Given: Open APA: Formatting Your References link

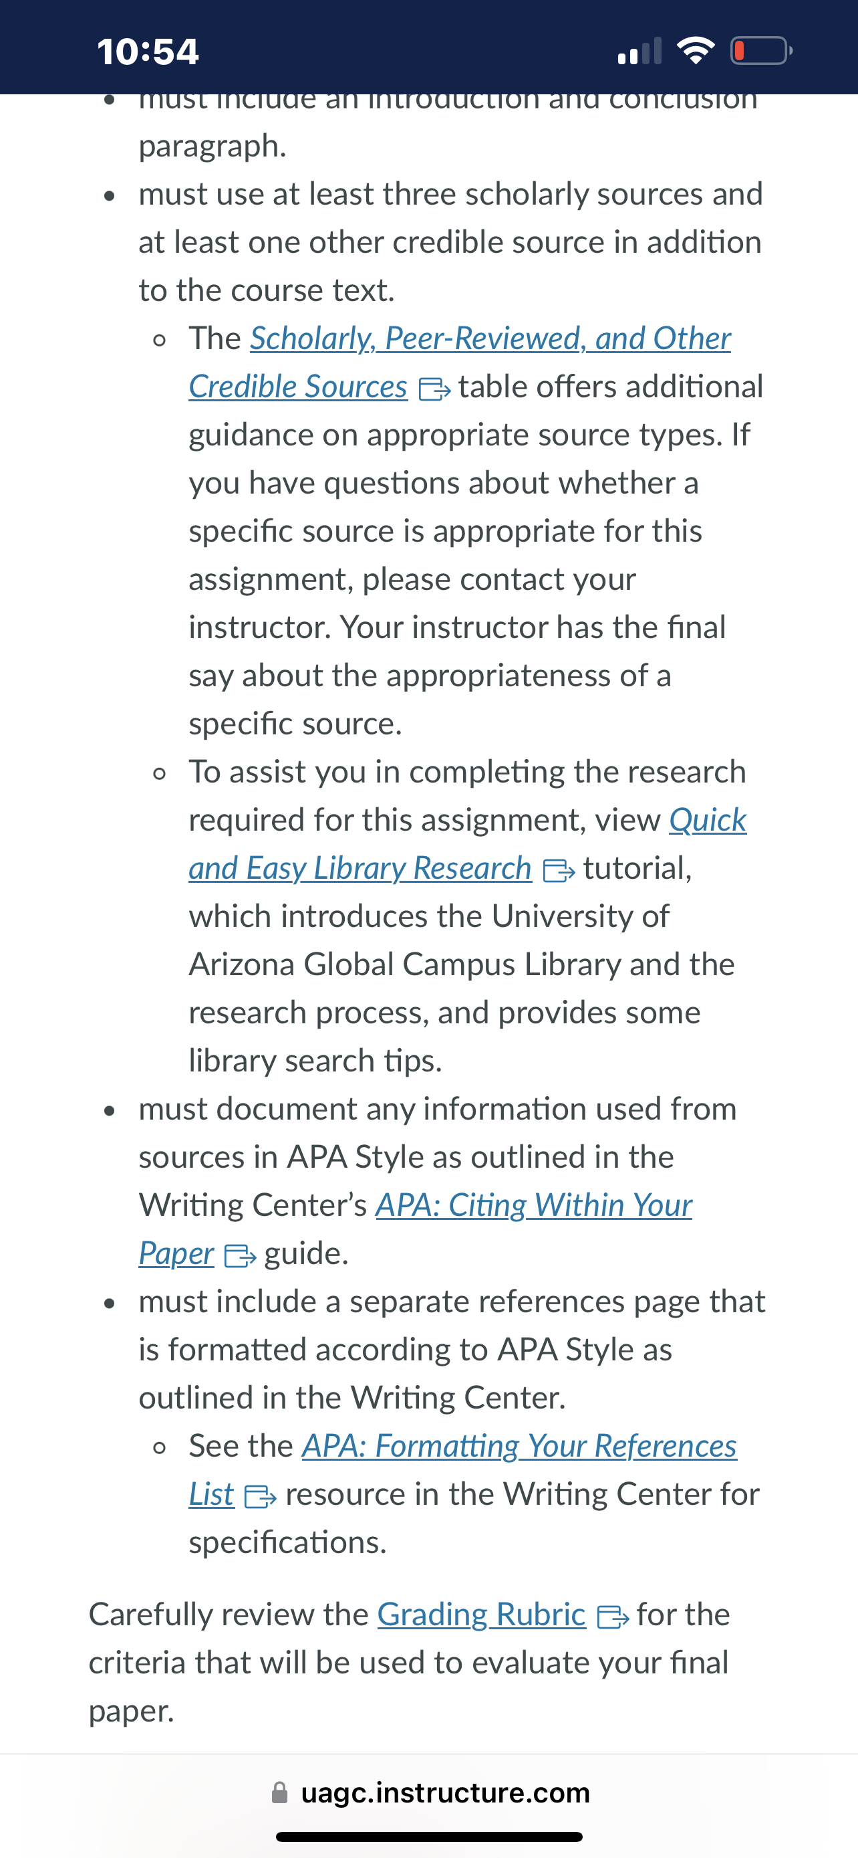Looking at the screenshot, I should (519, 1447).
